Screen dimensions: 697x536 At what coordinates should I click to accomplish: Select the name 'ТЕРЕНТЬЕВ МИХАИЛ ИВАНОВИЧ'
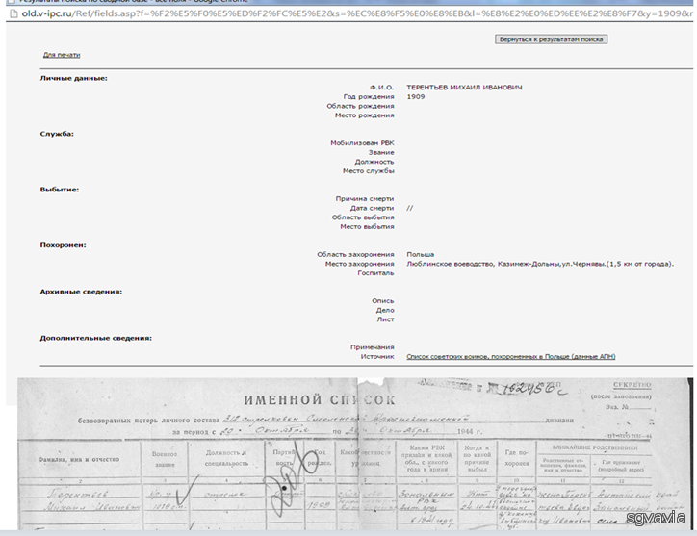point(464,88)
